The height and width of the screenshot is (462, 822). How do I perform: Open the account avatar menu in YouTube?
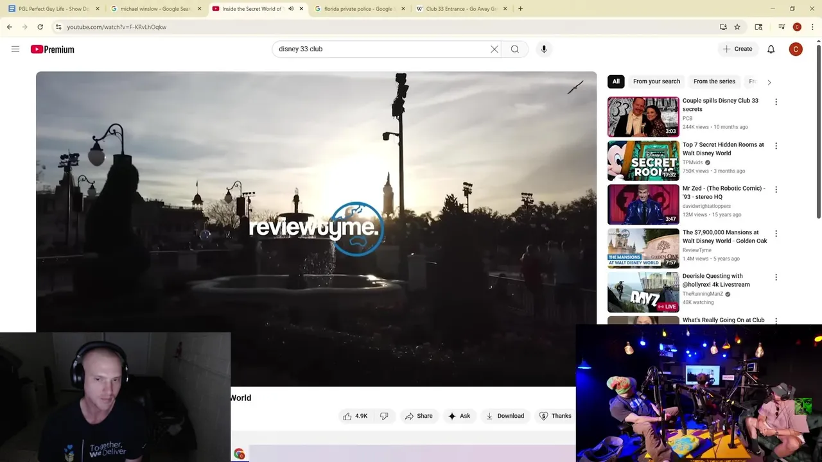(796, 49)
